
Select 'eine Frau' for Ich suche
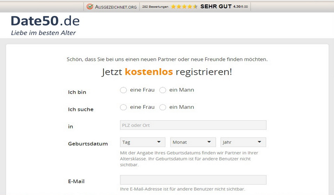123,107
